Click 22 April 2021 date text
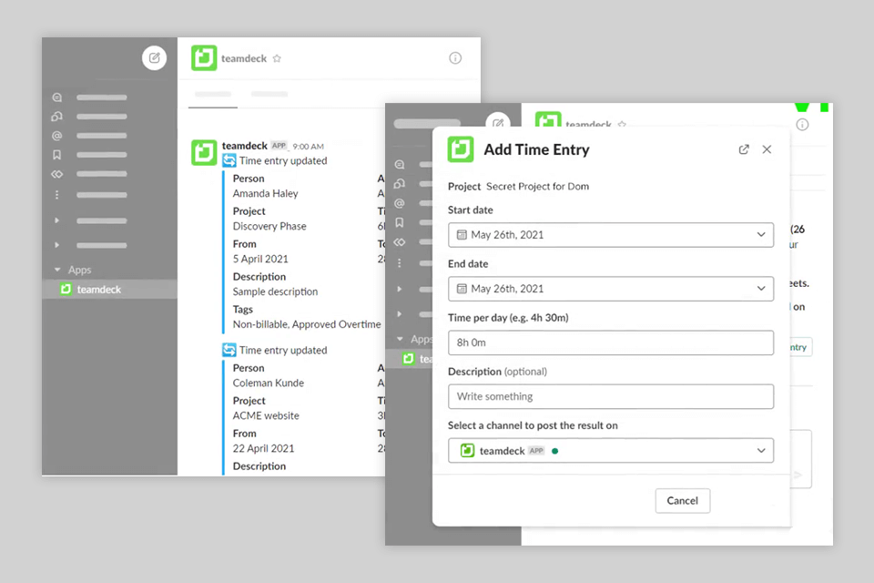874x583 pixels. [263, 448]
